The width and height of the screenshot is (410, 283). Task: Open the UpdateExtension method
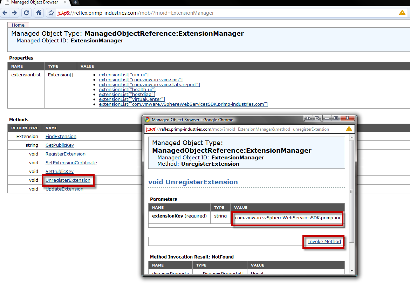point(64,189)
